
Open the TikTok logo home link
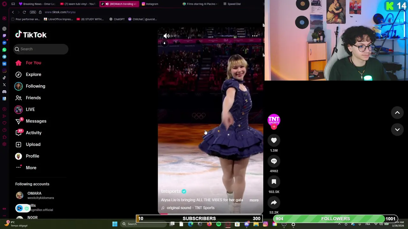(31, 34)
